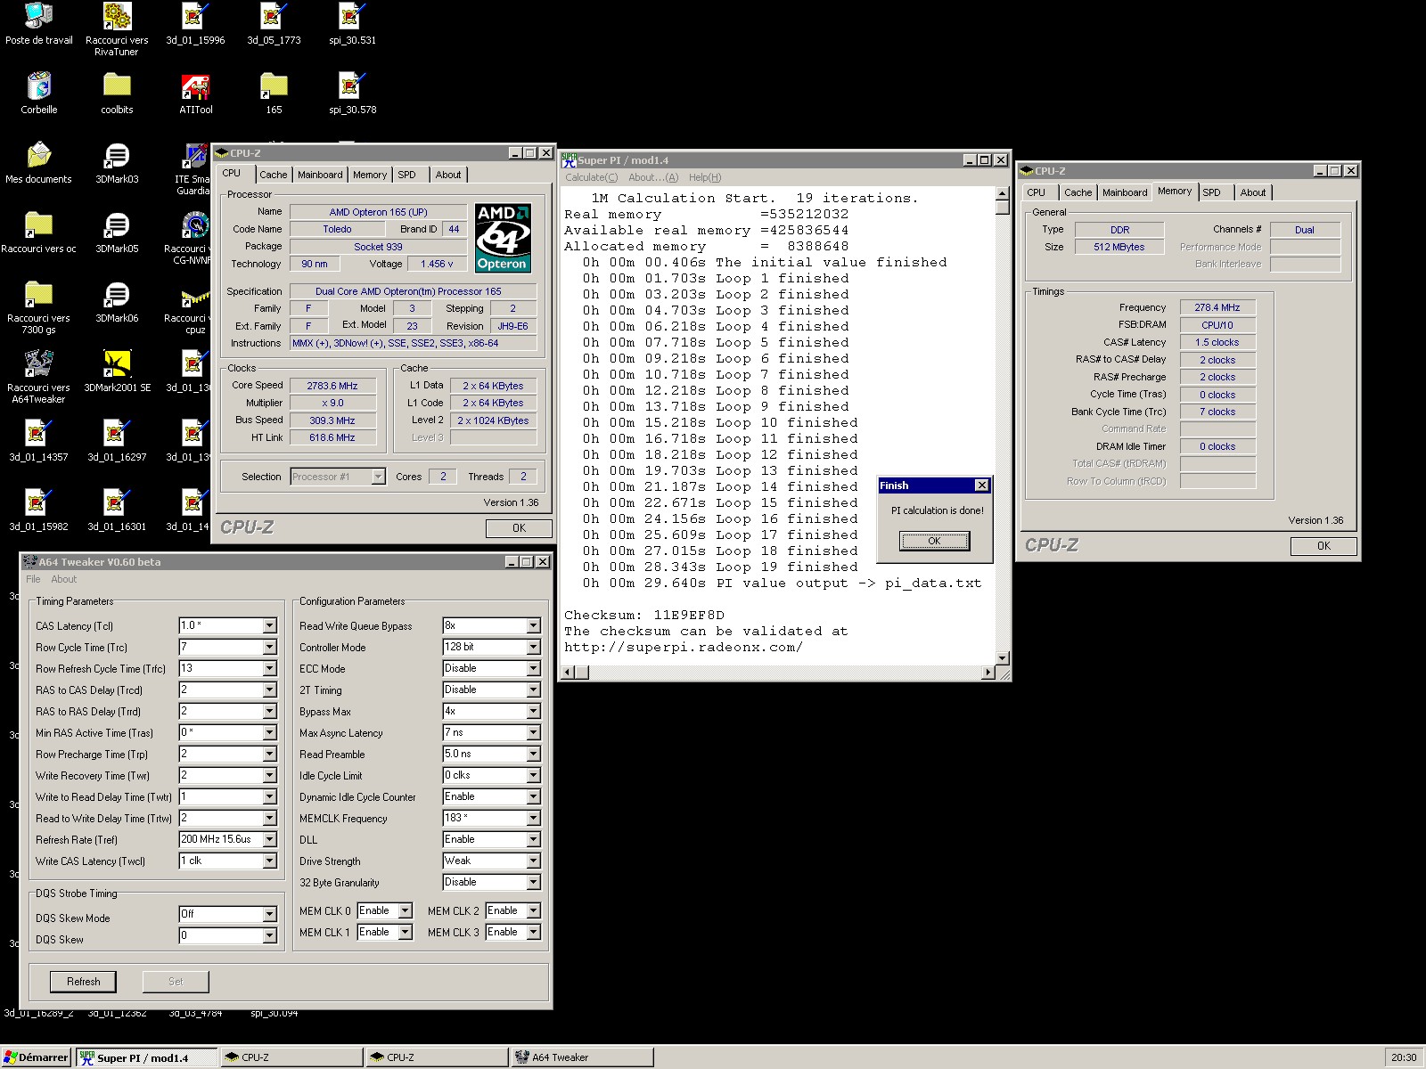The width and height of the screenshot is (1426, 1069).
Task: Switch to Mainboard tab in left CPU-Z window
Action: [320, 175]
